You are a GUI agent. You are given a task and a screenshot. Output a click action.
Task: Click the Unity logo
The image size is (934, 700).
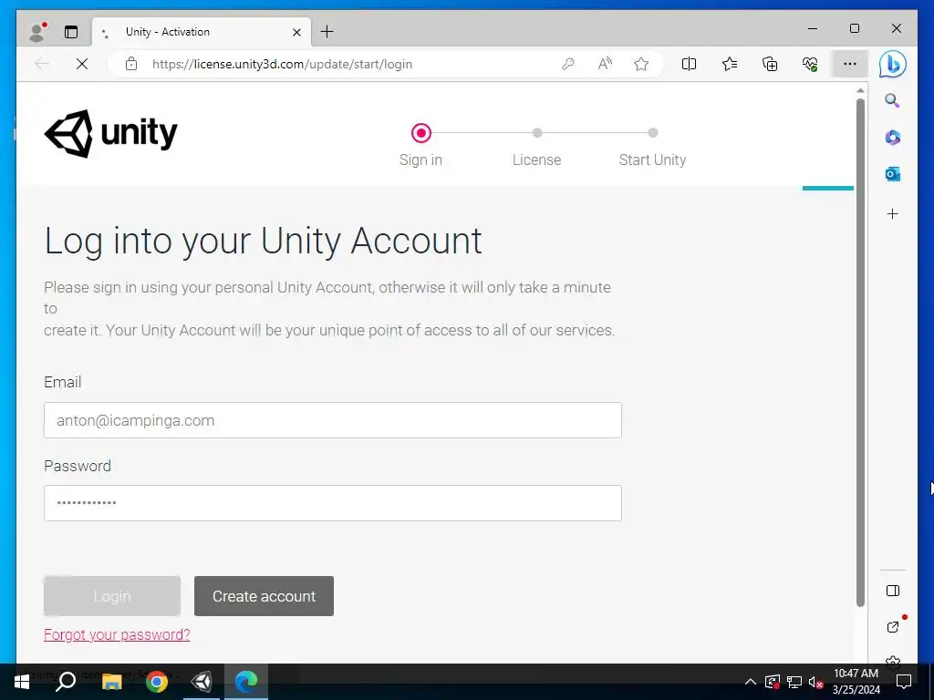click(x=110, y=133)
